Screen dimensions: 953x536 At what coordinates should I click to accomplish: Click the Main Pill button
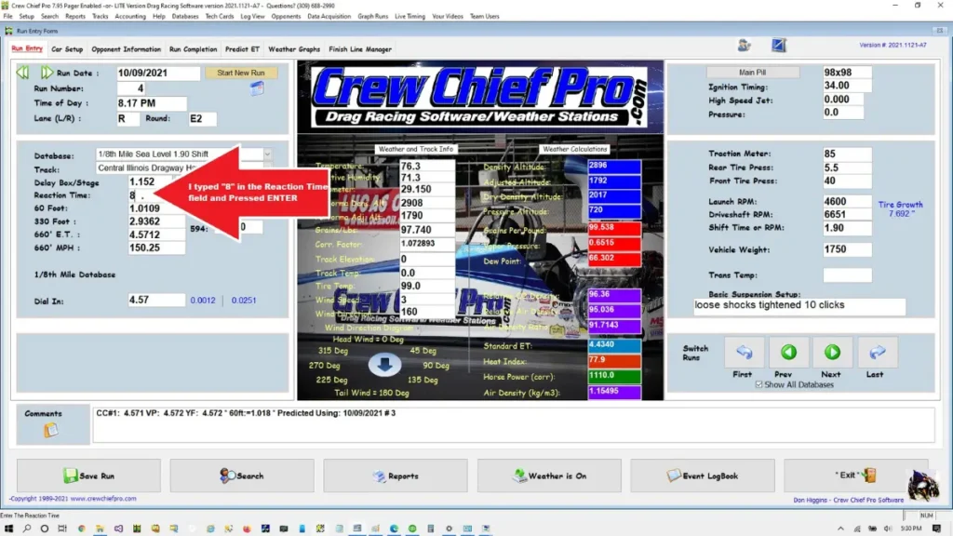[752, 73]
